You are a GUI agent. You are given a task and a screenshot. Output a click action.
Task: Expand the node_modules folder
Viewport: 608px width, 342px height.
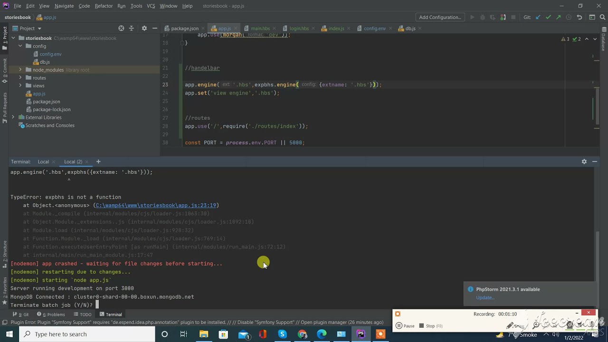pos(20,70)
